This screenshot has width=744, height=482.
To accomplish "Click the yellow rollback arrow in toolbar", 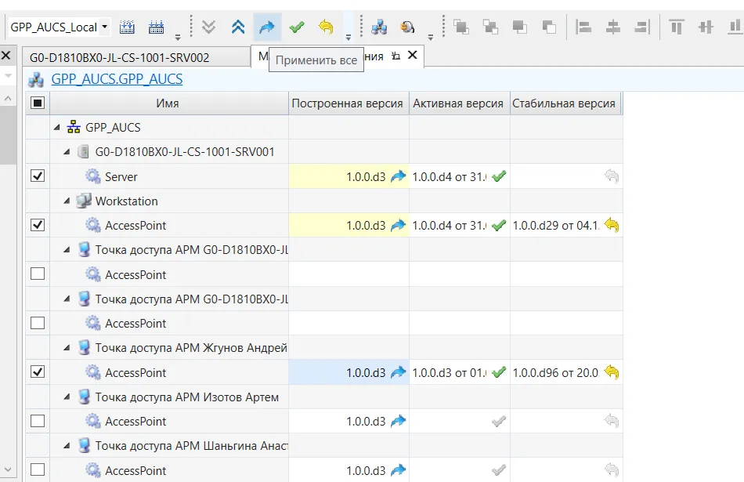I will click(326, 27).
